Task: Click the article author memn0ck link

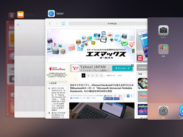Action: 99,96
